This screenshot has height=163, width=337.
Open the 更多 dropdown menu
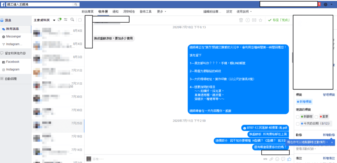[161, 12]
